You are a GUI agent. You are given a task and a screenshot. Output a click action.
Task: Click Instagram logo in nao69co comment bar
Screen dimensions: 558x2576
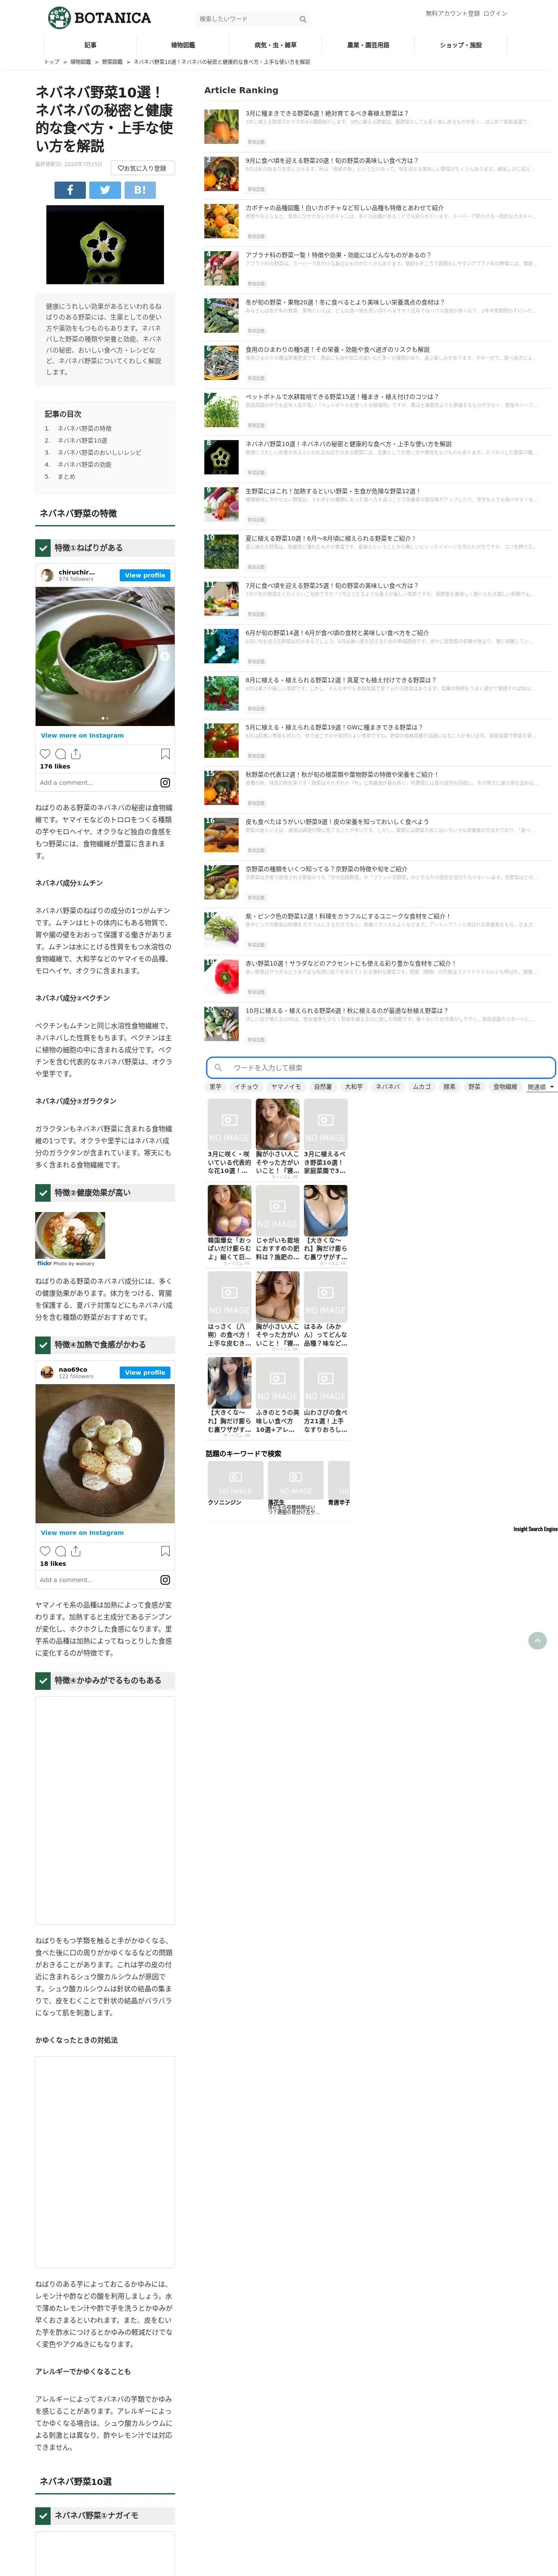tap(165, 1579)
